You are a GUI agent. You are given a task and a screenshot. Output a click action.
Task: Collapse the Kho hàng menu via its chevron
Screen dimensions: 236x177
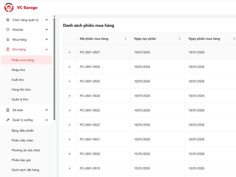point(46,50)
